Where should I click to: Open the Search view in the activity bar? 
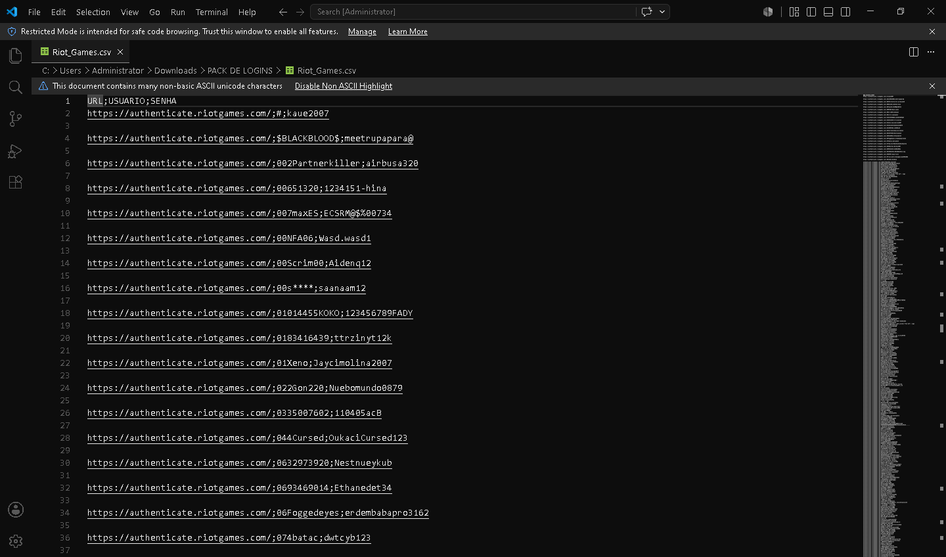pos(15,87)
